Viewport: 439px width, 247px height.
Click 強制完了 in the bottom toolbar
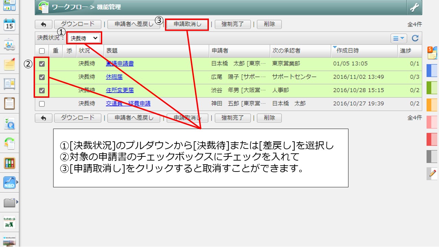click(x=233, y=118)
